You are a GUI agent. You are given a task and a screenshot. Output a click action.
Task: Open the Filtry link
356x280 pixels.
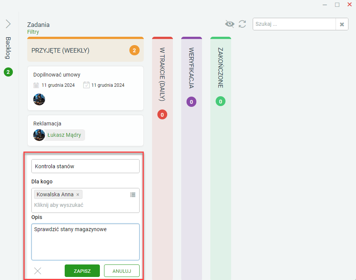point(33,32)
